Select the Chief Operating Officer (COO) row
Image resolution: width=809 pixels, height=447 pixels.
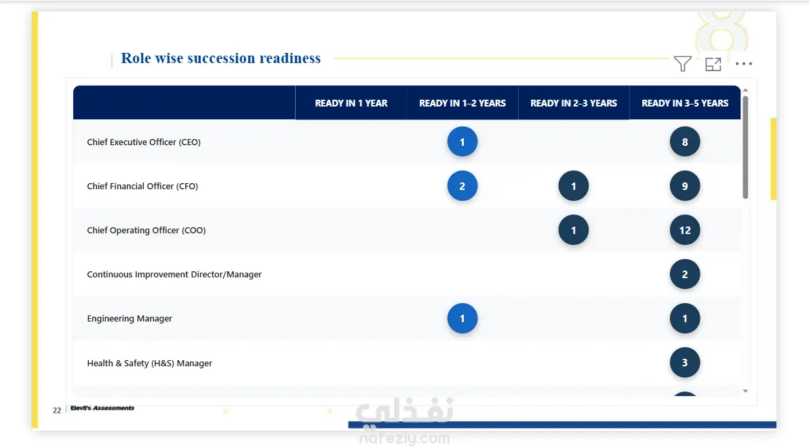click(407, 230)
